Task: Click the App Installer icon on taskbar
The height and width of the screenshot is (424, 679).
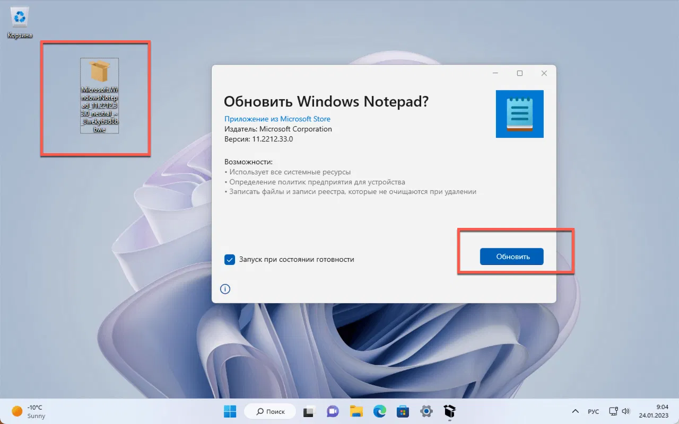Action: [x=450, y=411]
